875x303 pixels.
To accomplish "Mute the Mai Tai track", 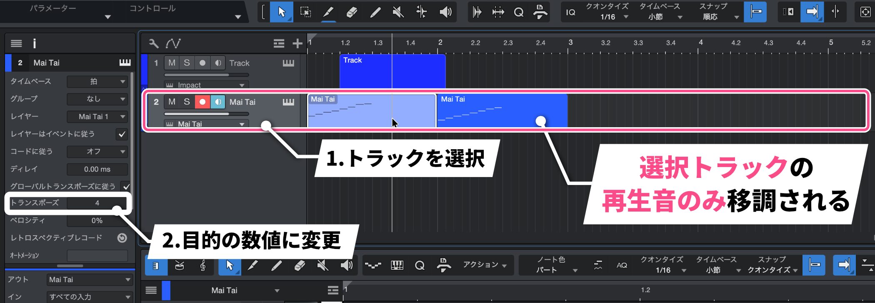I will 172,102.
